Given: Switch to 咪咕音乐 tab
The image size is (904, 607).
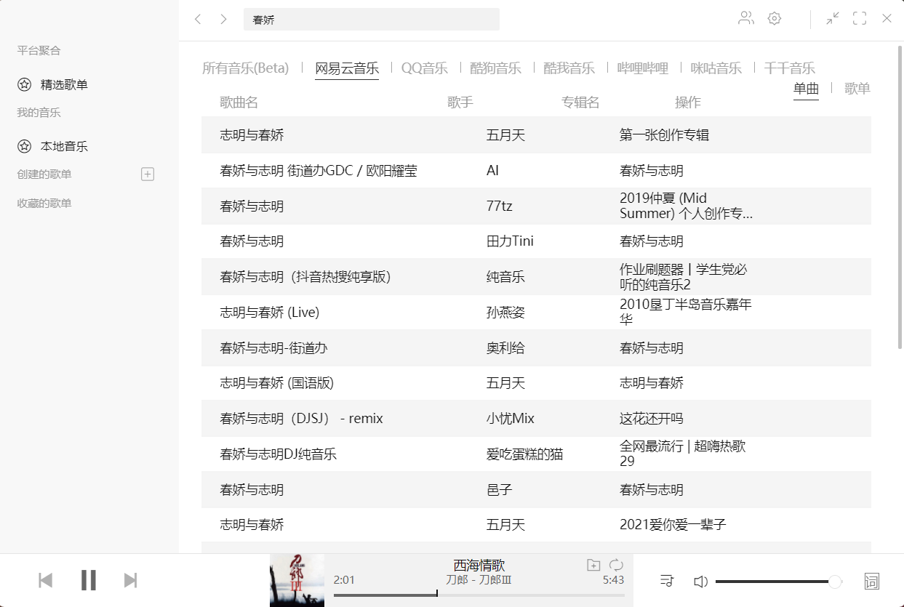Looking at the screenshot, I should [716, 68].
